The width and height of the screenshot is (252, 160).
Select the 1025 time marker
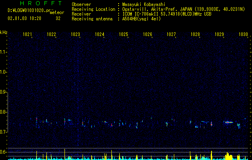[x=123, y=34]
